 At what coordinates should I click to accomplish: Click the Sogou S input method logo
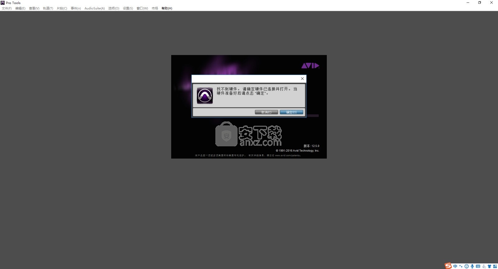448,266
